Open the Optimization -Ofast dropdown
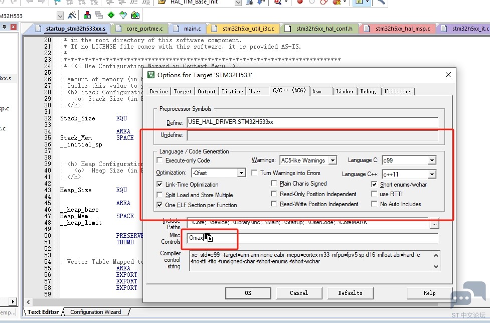The image size is (490, 323). 241,173
